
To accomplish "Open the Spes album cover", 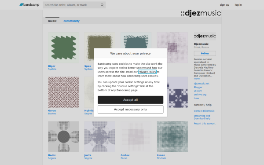I will point(100,40).
